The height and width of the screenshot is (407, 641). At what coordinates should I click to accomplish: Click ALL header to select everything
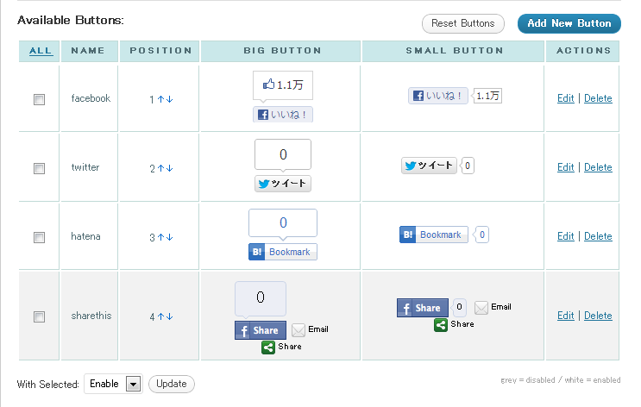coord(40,51)
